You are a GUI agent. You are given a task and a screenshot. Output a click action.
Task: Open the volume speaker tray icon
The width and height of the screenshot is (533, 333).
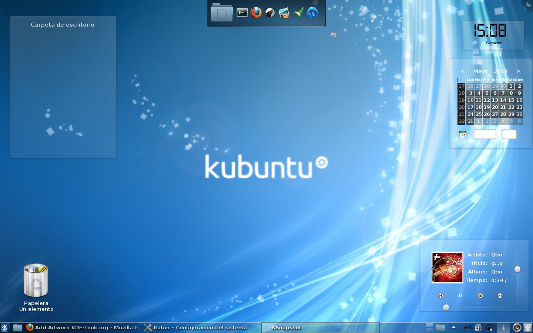pyautogui.click(x=467, y=327)
